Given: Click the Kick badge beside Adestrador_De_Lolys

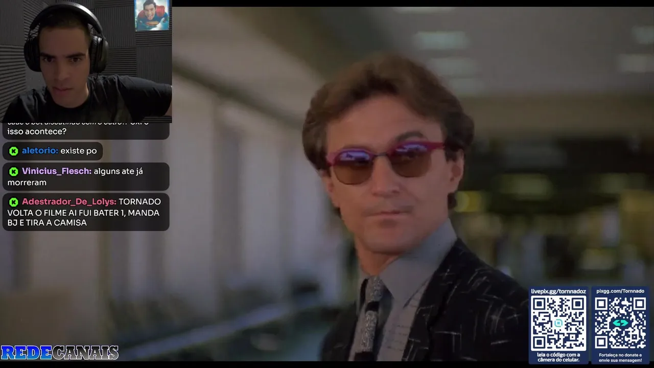Looking at the screenshot, I should point(14,202).
